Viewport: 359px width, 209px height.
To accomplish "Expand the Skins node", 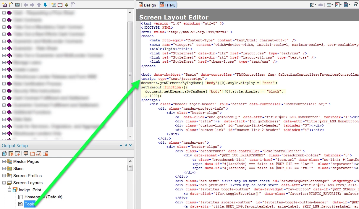I will click(x=4, y=169).
